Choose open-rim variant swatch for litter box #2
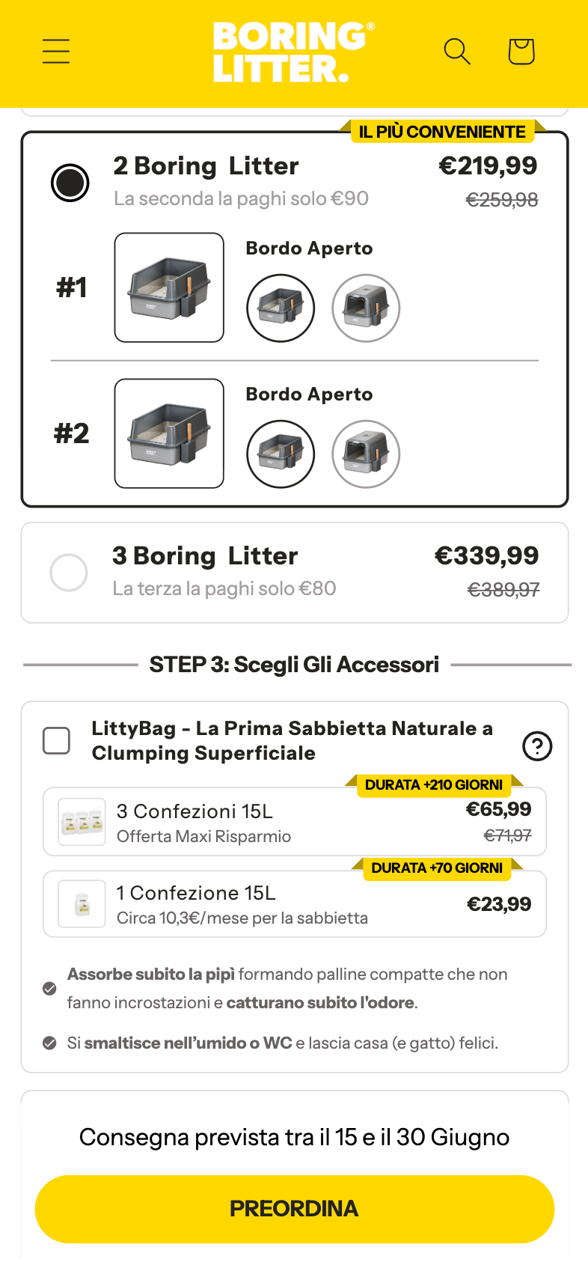This screenshot has width=588, height=1268. click(x=281, y=454)
